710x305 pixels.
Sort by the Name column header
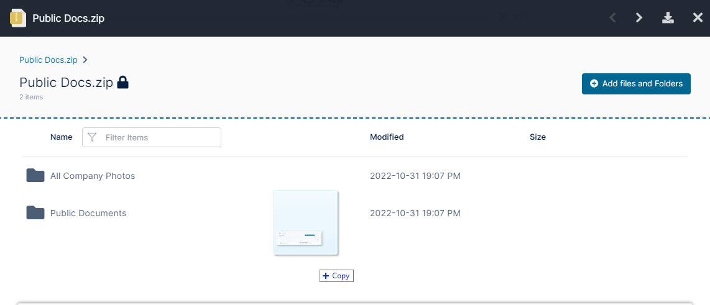click(61, 137)
